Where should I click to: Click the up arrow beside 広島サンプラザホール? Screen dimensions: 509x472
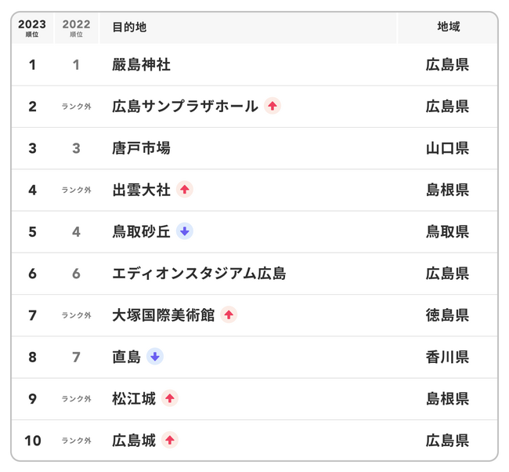pyautogui.click(x=272, y=106)
